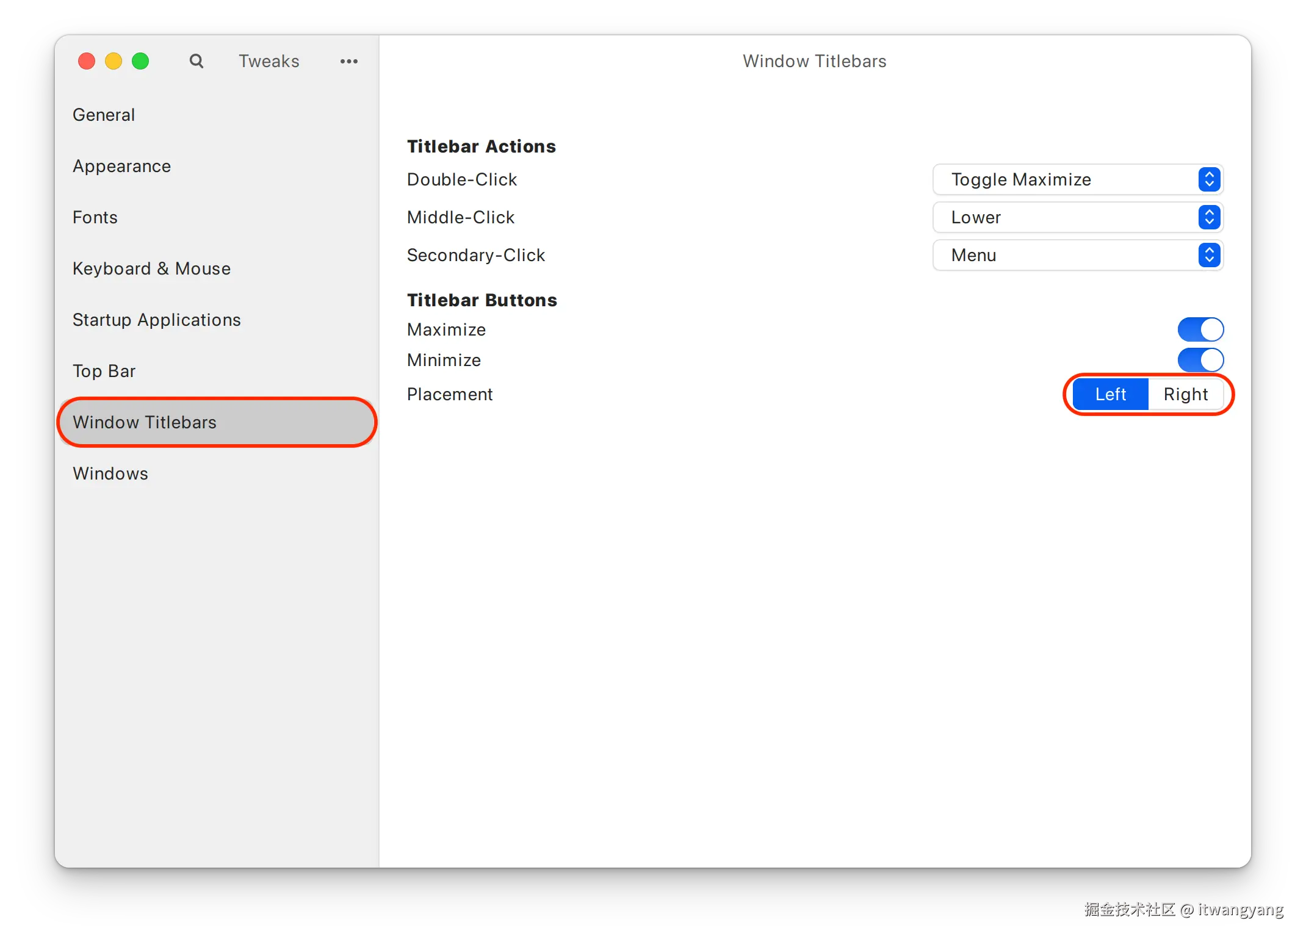The image size is (1306, 942).
Task: Click the yellow minimize window button
Action: tap(114, 61)
